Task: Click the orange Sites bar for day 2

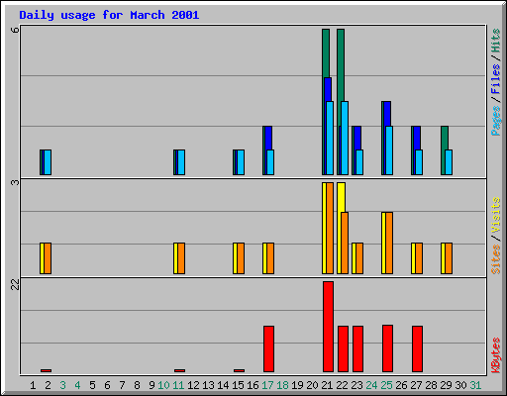Action: pos(48,258)
